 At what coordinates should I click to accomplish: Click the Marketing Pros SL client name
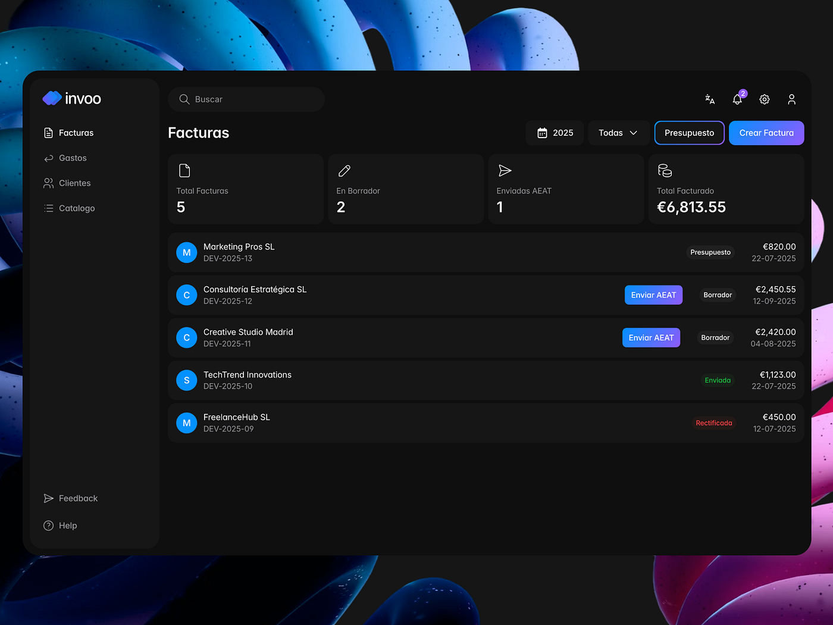239,246
